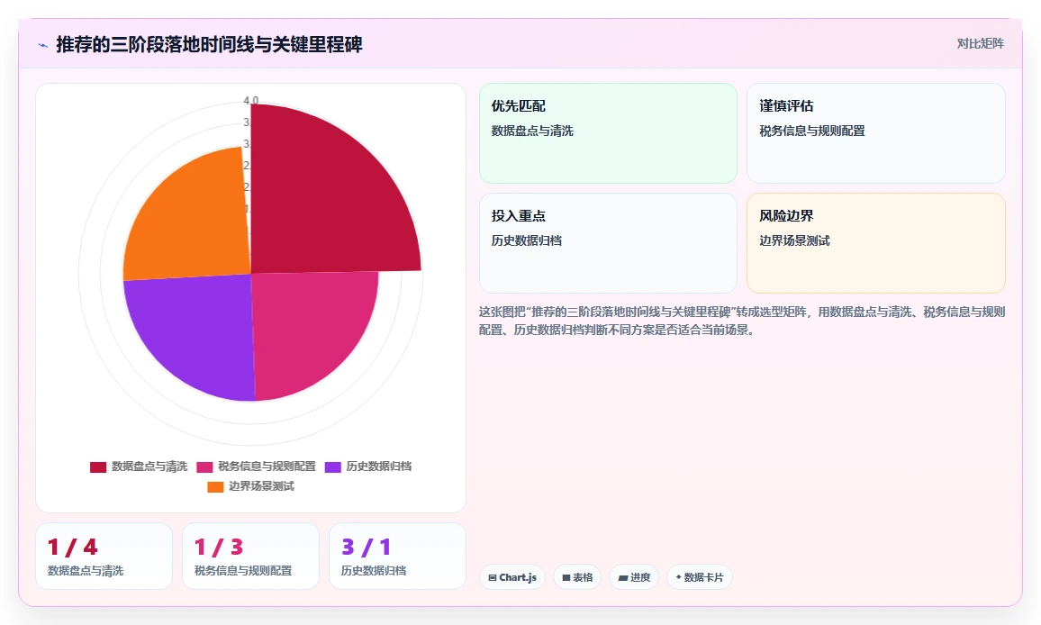The width and height of the screenshot is (1041, 625).
Task: Click the 进度 tag chip
Action: pyautogui.click(x=634, y=577)
